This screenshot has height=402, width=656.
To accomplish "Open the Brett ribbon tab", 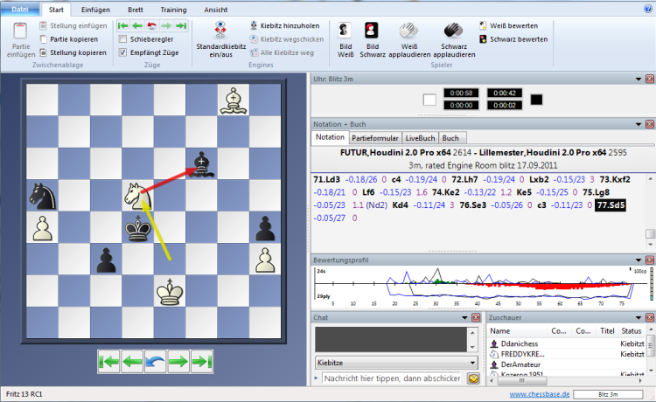I will click(135, 10).
